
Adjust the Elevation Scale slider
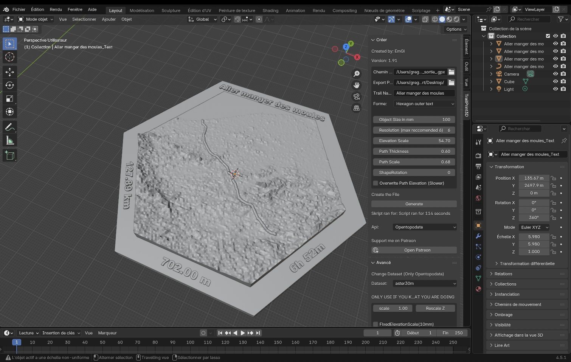[414, 141]
